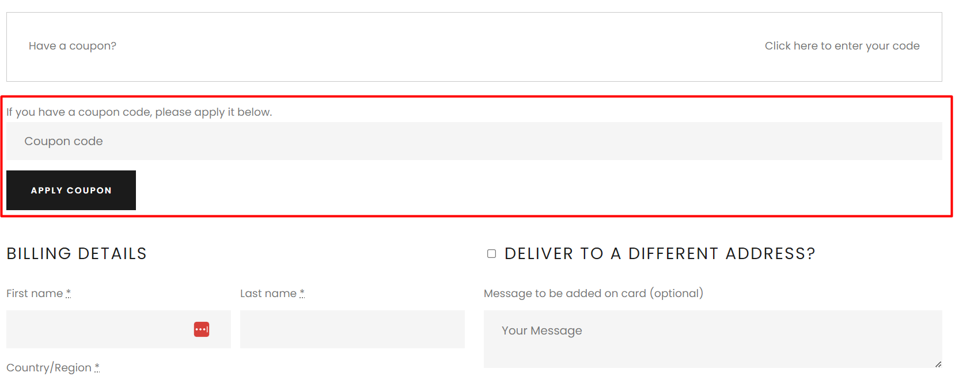
Task: Tick the Deliver to a different address checkbox
Action: click(491, 254)
